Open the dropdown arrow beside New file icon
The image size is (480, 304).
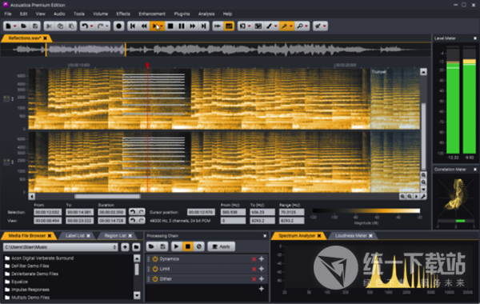[14, 26]
